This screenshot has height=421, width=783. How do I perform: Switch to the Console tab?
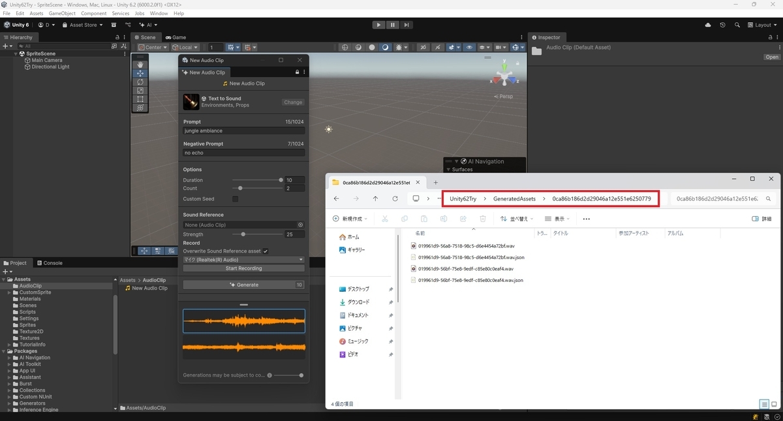[49, 263]
